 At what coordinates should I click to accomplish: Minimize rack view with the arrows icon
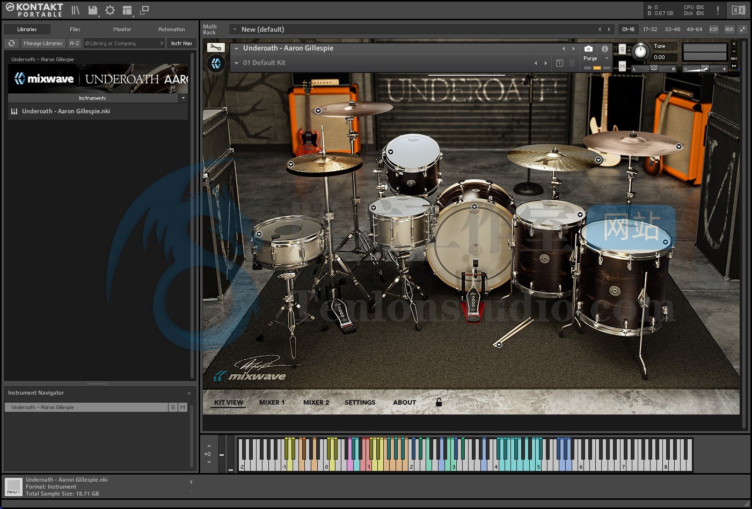click(742, 29)
